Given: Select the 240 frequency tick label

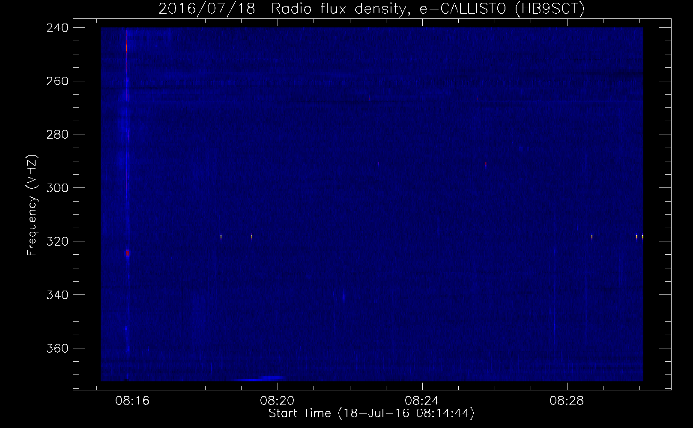Looking at the screenshot, I should point(57,28).
